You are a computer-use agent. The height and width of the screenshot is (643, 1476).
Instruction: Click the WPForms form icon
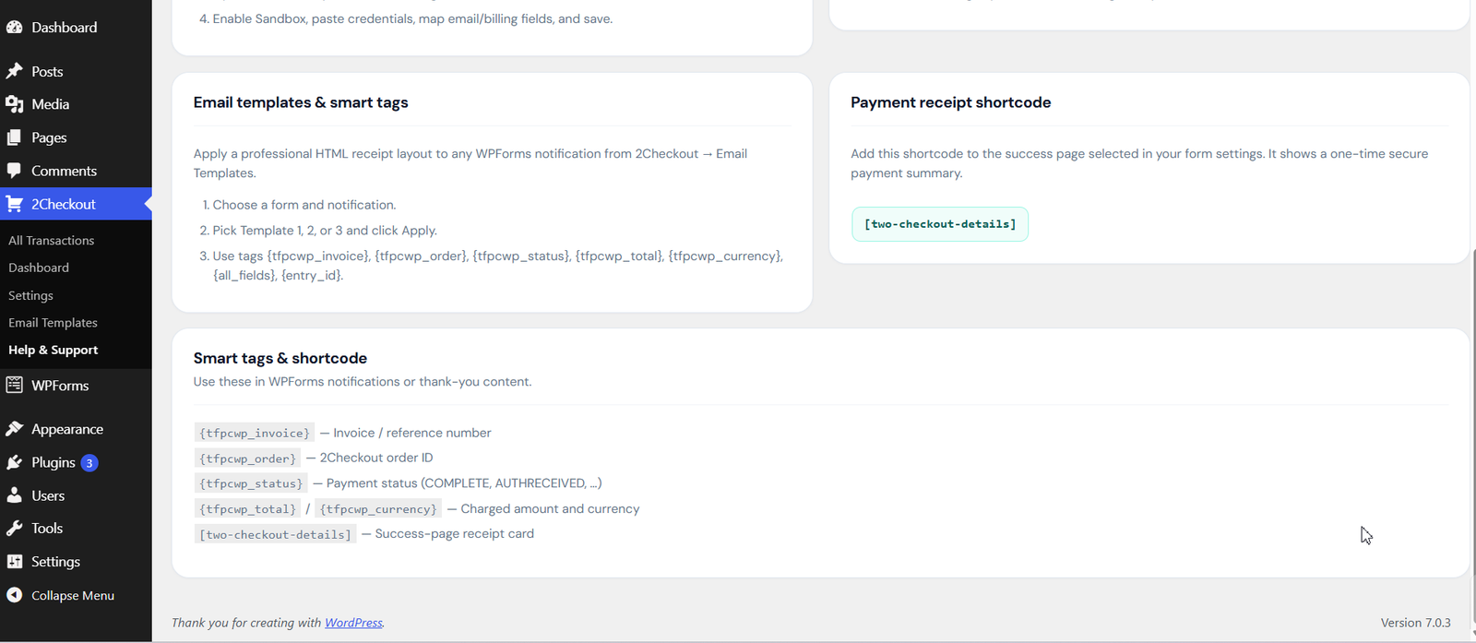coord(15,385)
